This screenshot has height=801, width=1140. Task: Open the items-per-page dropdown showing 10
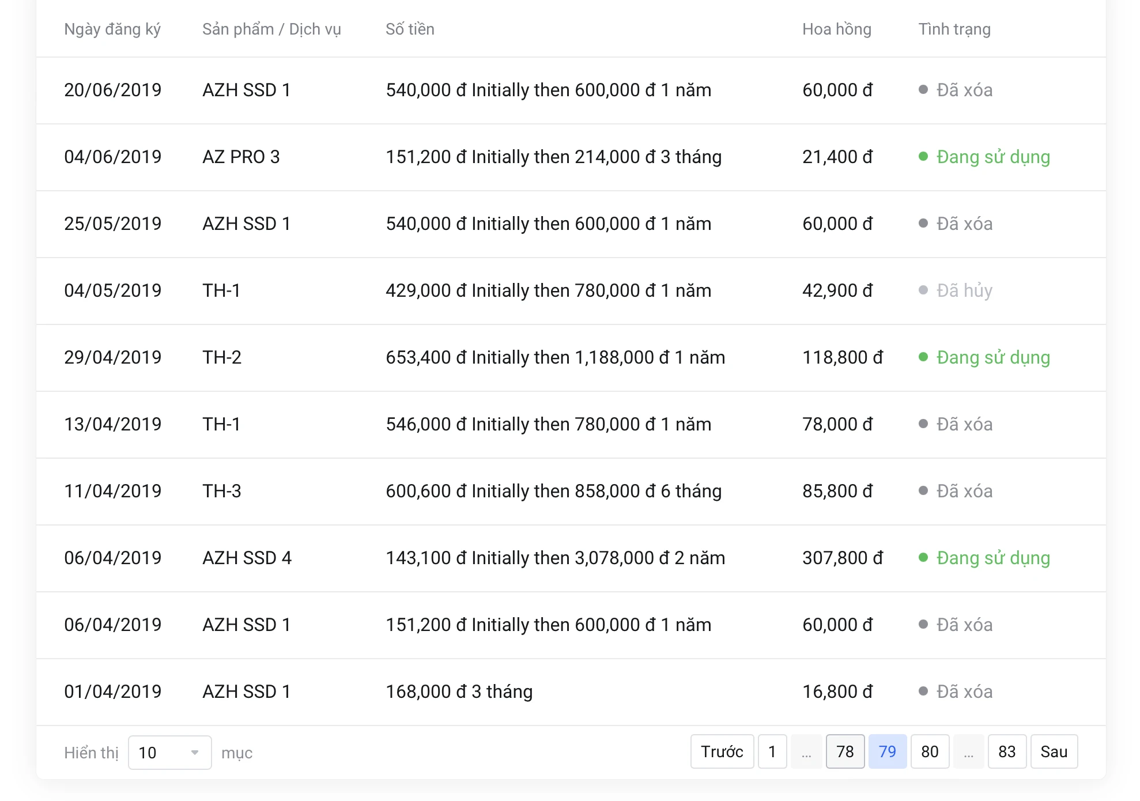pos(169,752)
